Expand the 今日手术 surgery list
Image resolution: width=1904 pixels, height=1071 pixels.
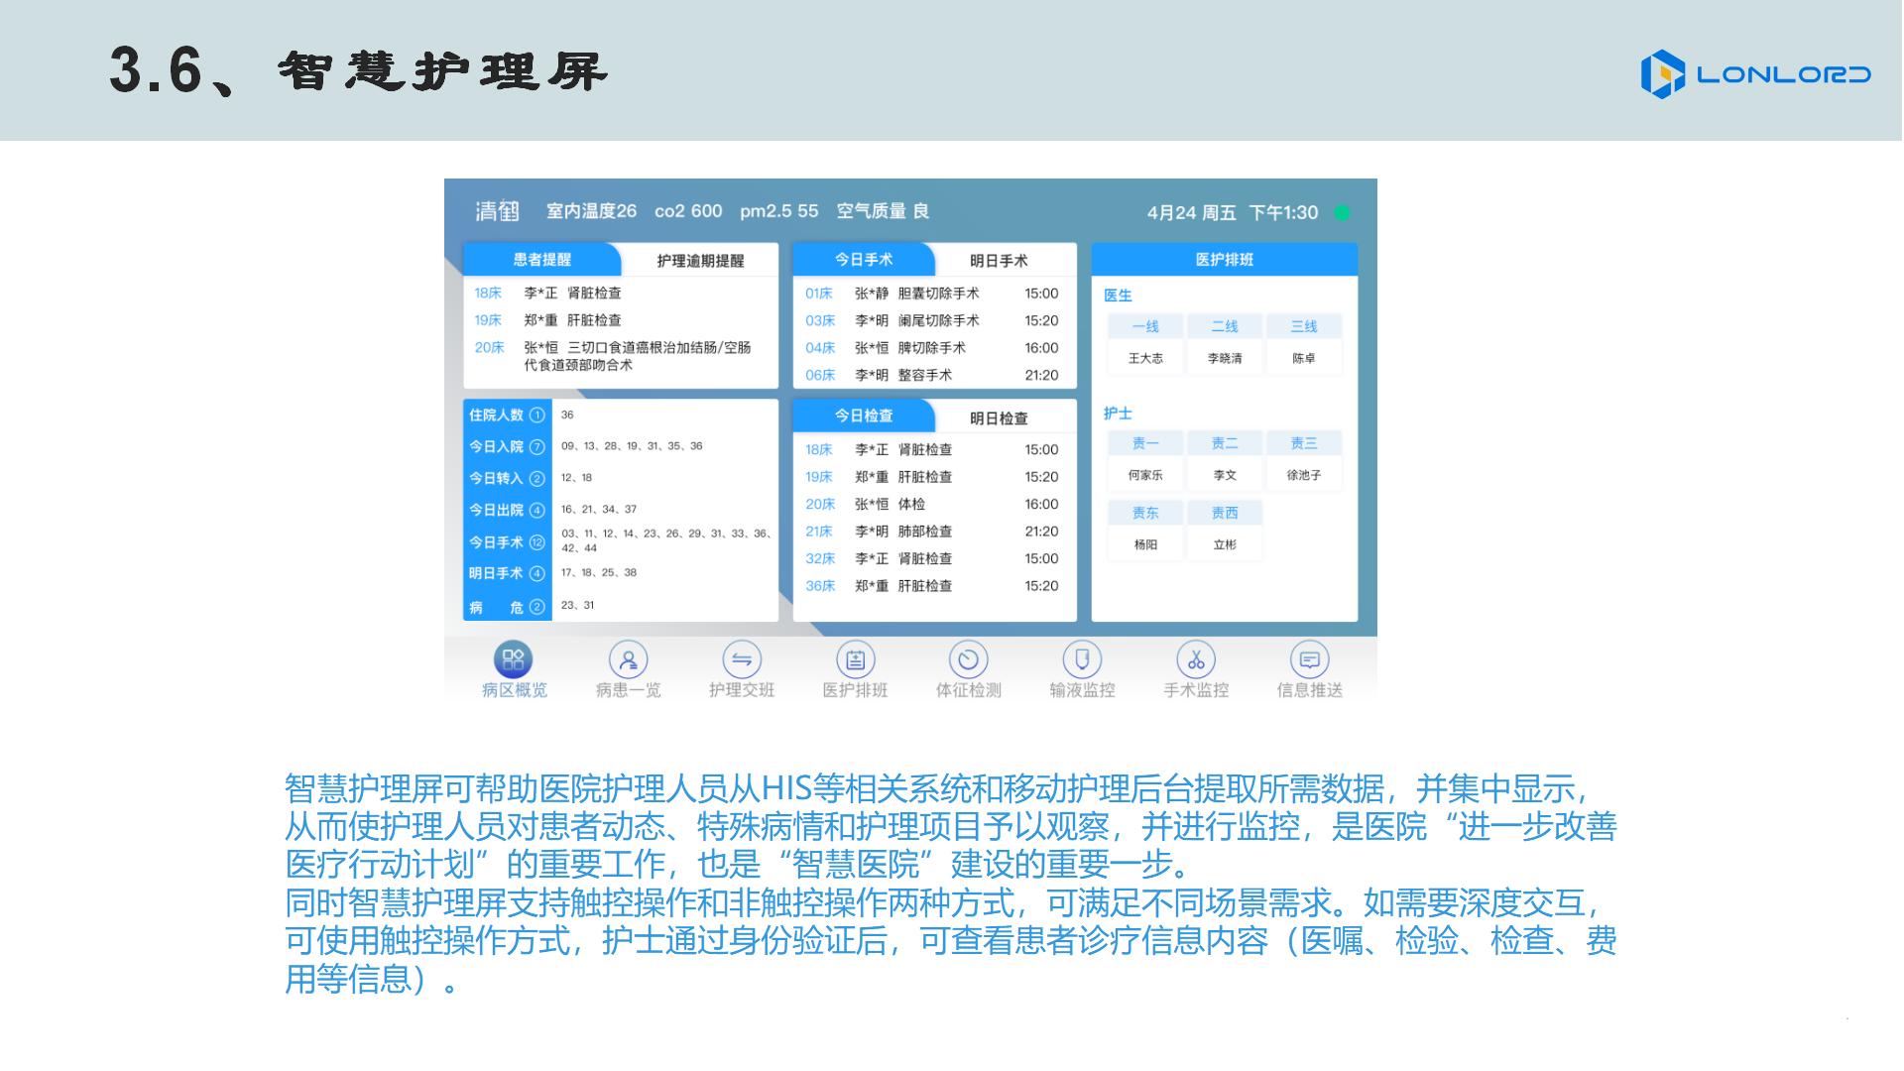coord(862,259)
